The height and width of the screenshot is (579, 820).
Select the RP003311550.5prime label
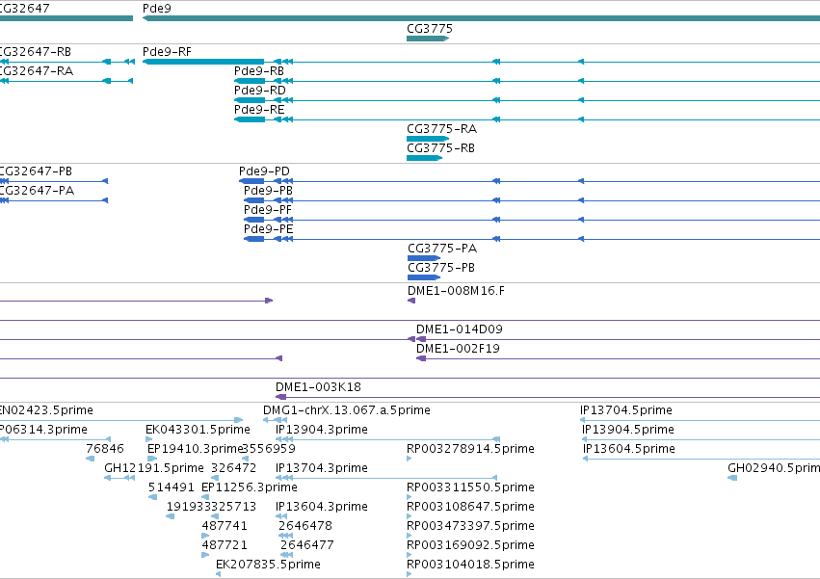click(470, 487)
